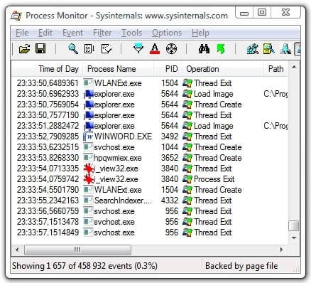
Task: Click the horizontal scrollbar right arrow
Action: 282,250
